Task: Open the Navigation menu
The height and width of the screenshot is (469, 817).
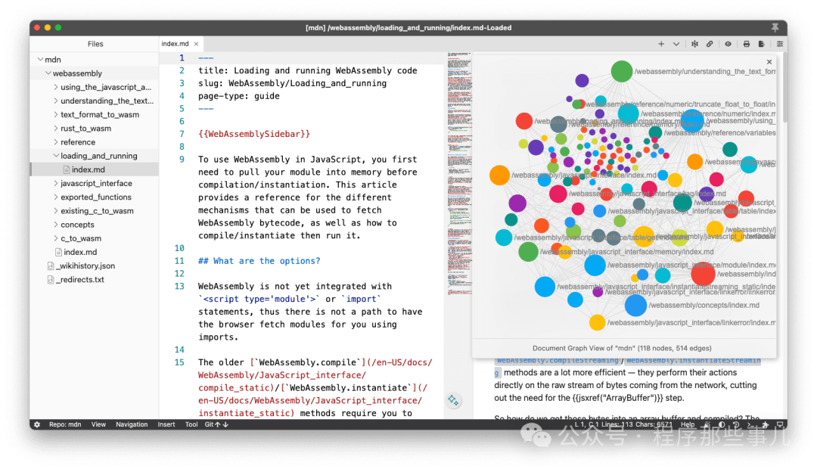Action: 132,424
